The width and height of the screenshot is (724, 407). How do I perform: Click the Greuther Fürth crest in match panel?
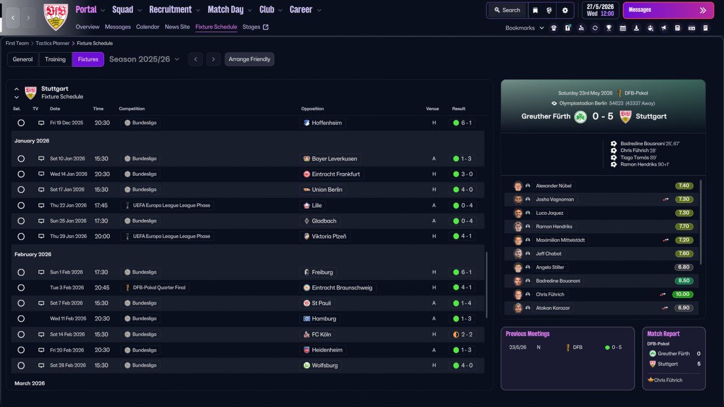click(x=580, y=116)
